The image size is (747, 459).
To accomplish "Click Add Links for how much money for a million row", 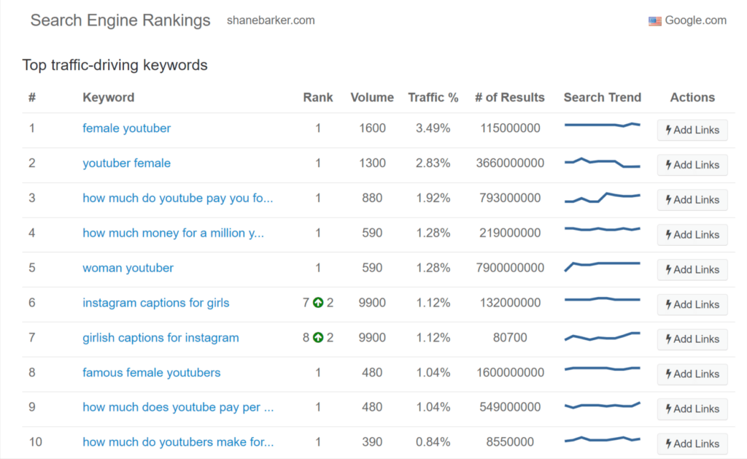I will 692,234.
